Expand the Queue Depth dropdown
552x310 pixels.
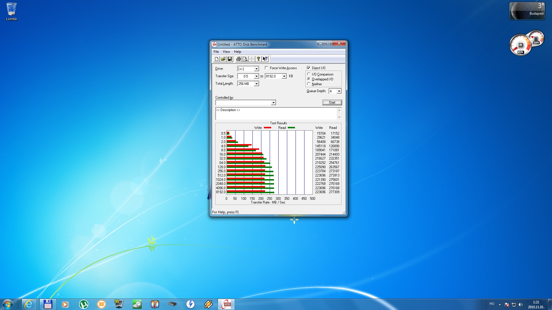[339, 91]
